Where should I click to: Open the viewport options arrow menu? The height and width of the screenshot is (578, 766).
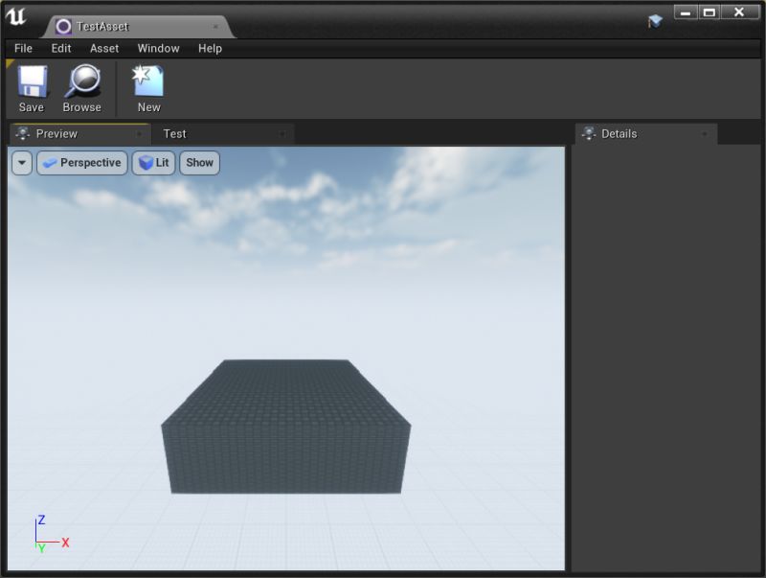(21, 163)
